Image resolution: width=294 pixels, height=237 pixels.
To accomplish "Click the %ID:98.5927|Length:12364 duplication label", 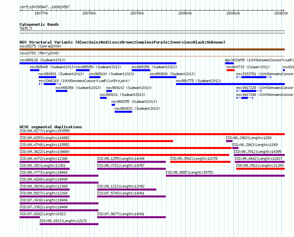I will (44, 193).
